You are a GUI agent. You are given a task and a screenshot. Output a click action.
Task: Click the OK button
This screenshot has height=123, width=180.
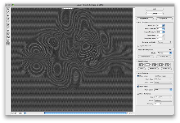click(x=155, y=9)
